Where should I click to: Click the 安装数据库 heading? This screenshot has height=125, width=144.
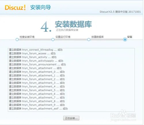tap(73, 24)
